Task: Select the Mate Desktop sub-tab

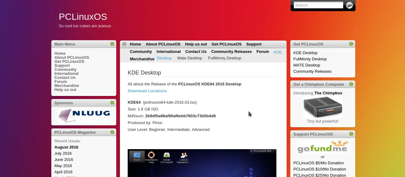Action: [x=190, y=58]
